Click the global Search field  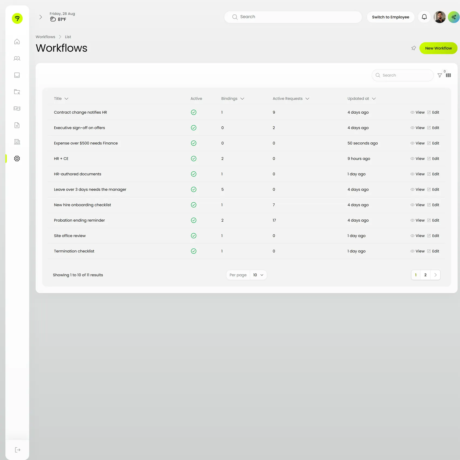coord(293,17)
